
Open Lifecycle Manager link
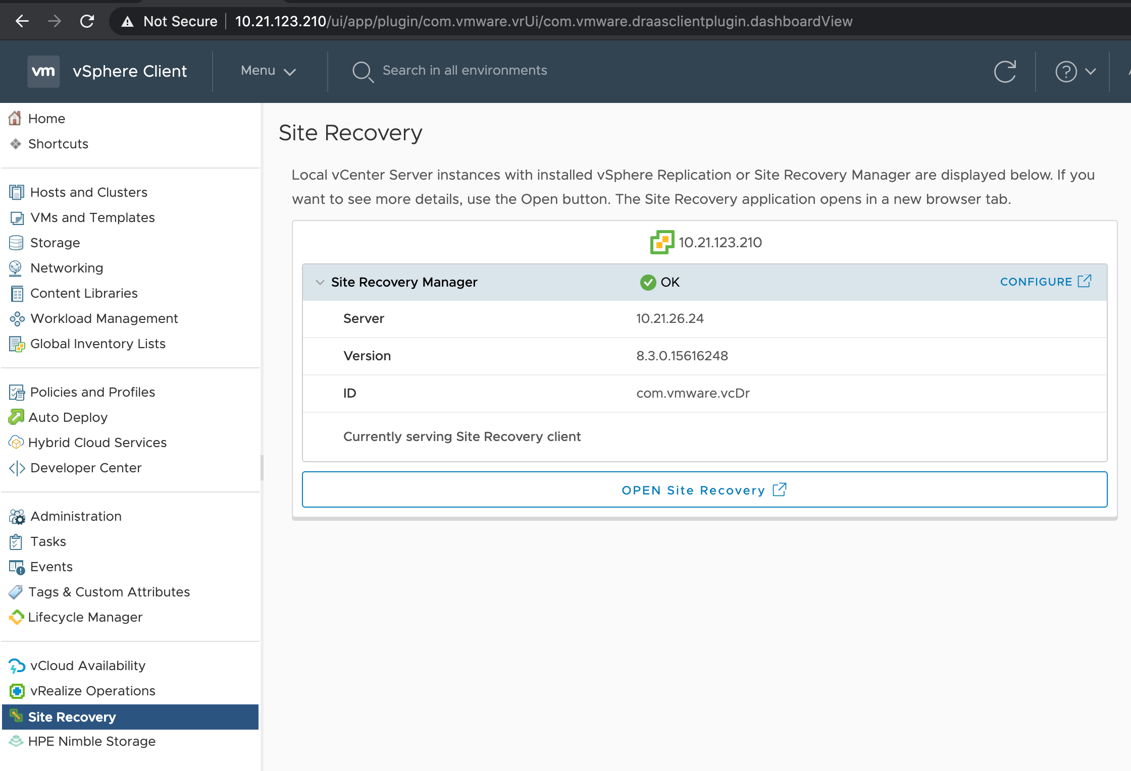(85, 617)
